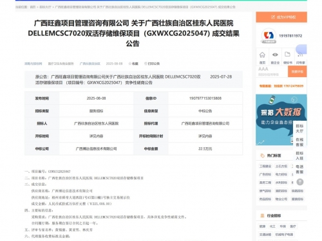Select the 药品招标 hot tag
The height and width of the screenshot is (241, 322).
coord(265,199)
